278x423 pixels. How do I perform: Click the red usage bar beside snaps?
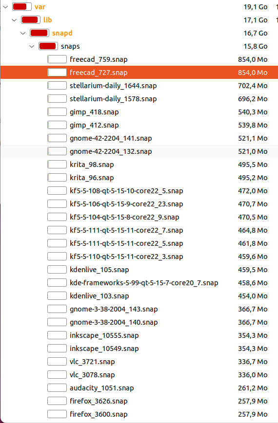pyautogui.click(x=48, y=46)
